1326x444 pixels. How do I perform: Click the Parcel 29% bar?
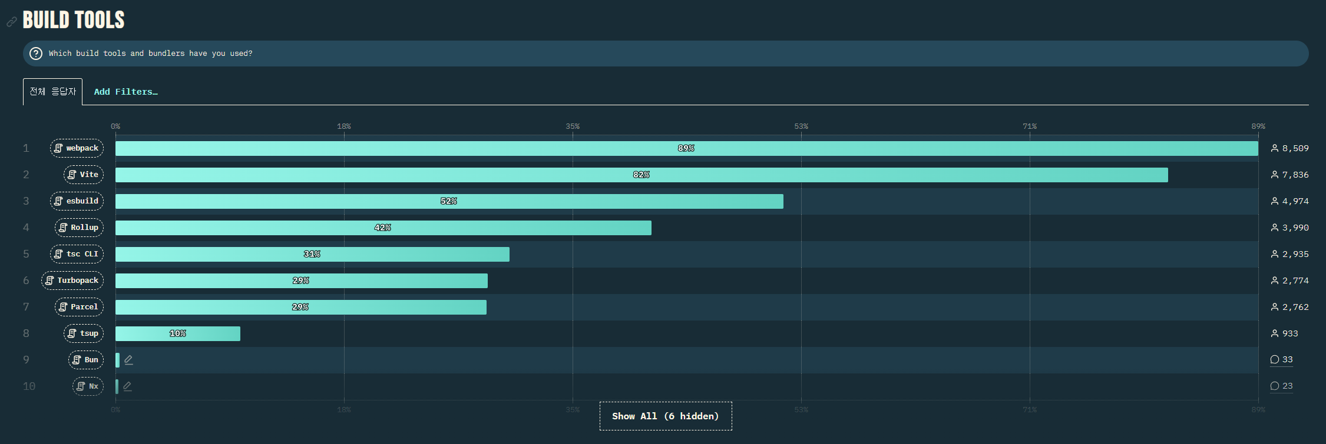click(x=301, y=307)
